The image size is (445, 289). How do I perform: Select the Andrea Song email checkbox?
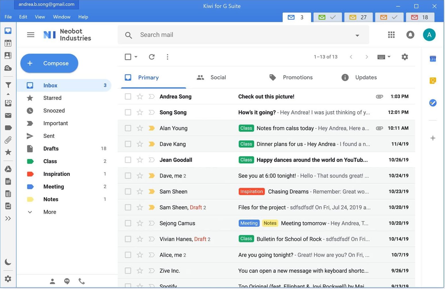128,97
